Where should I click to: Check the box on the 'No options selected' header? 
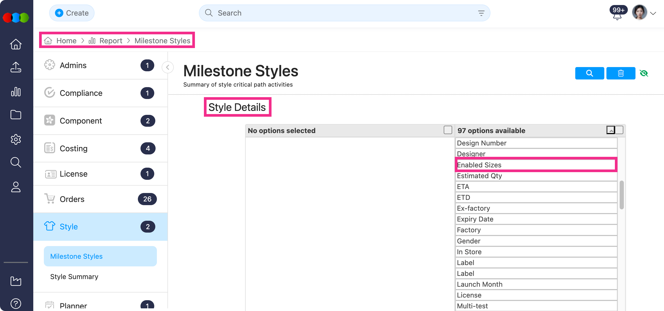point(447,130)
